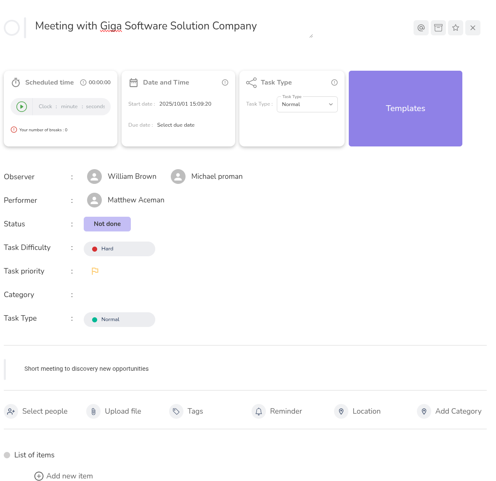
Task: Toggle the List of items bullet
Action: (7, 455)
